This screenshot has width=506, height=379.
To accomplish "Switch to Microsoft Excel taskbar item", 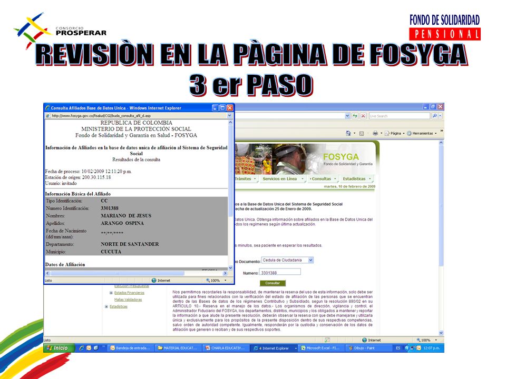I will pos(321,348).
